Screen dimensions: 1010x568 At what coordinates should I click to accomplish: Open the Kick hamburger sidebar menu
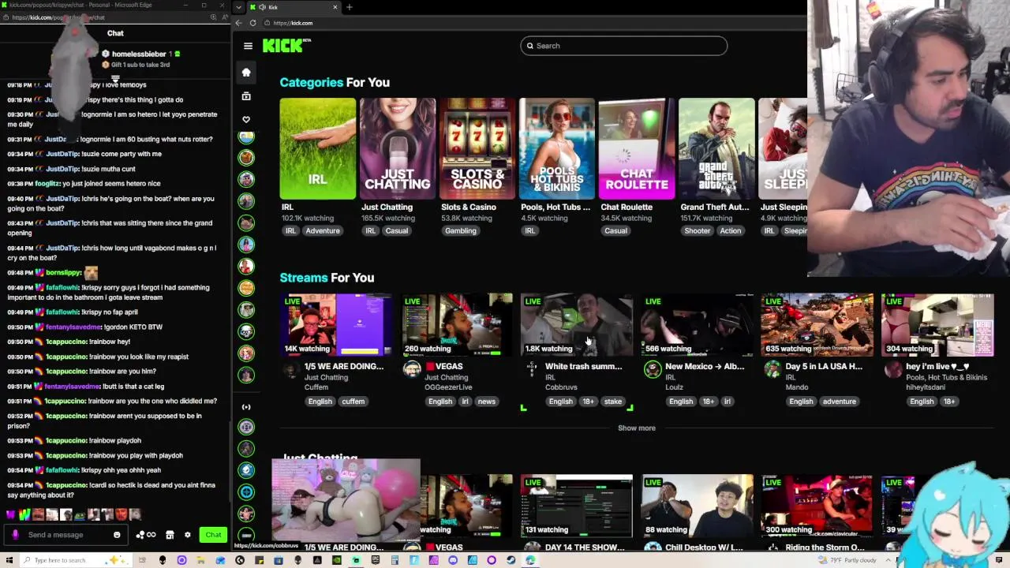click(x=248, y=46)
